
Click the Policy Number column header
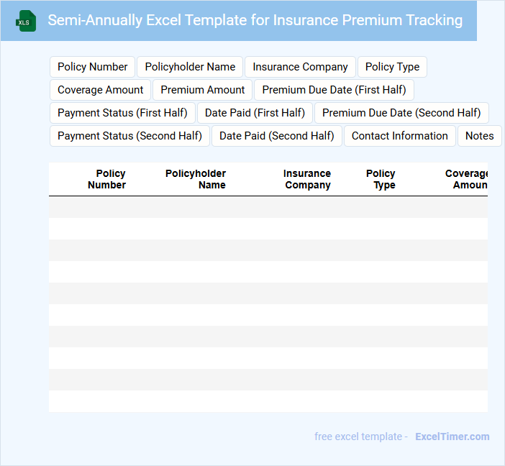107,179
